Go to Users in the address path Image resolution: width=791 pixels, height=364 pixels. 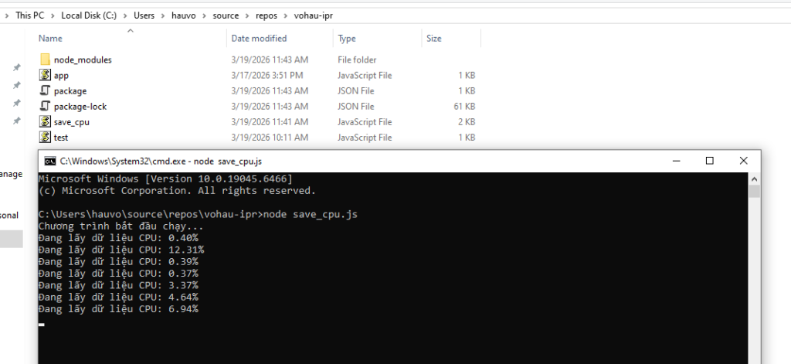144,15
